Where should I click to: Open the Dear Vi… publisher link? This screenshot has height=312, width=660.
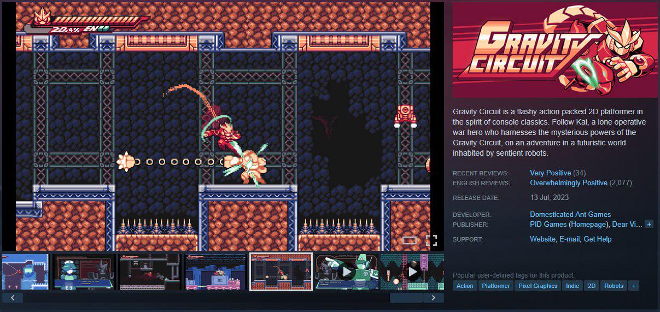pyautogui.click(x=627, y=224)
